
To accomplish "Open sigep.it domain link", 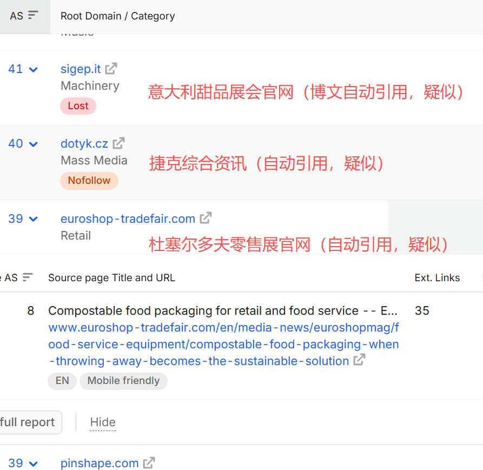I will click(x=81, y=69).
